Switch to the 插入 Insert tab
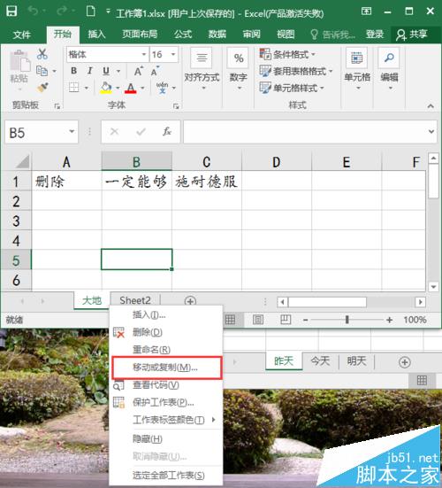Viewport: 442px width, 488px height. coord(96,35)
